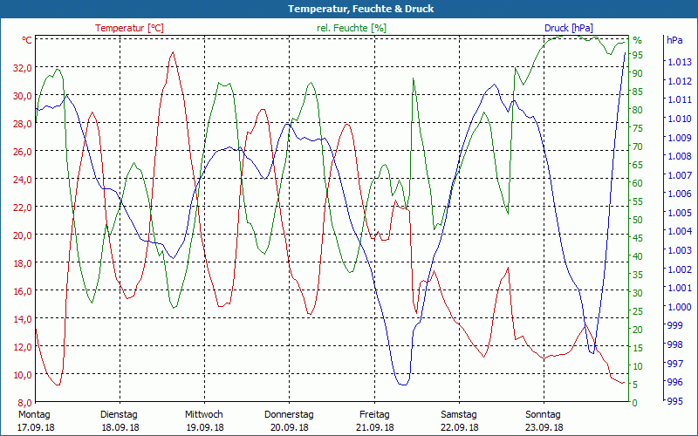This screenshot has height=436, width=698.
Task: Click humidity axis value 65
Action: click(x=637, y=165)
